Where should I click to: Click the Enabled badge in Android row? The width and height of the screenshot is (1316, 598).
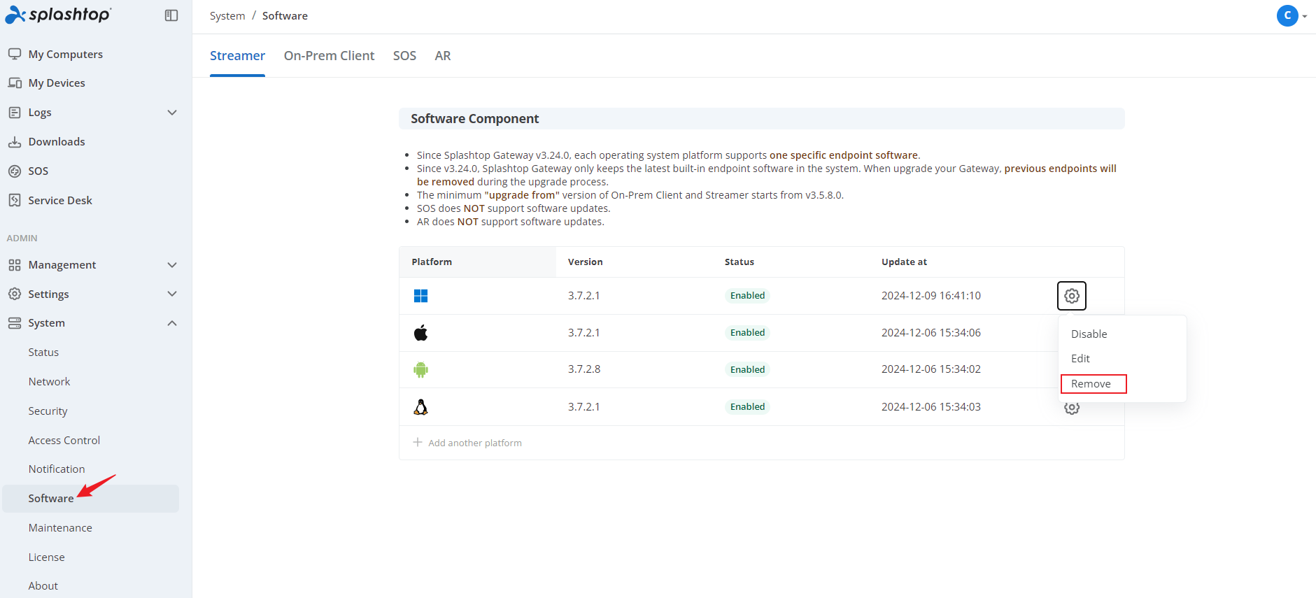tap(747, 370)
